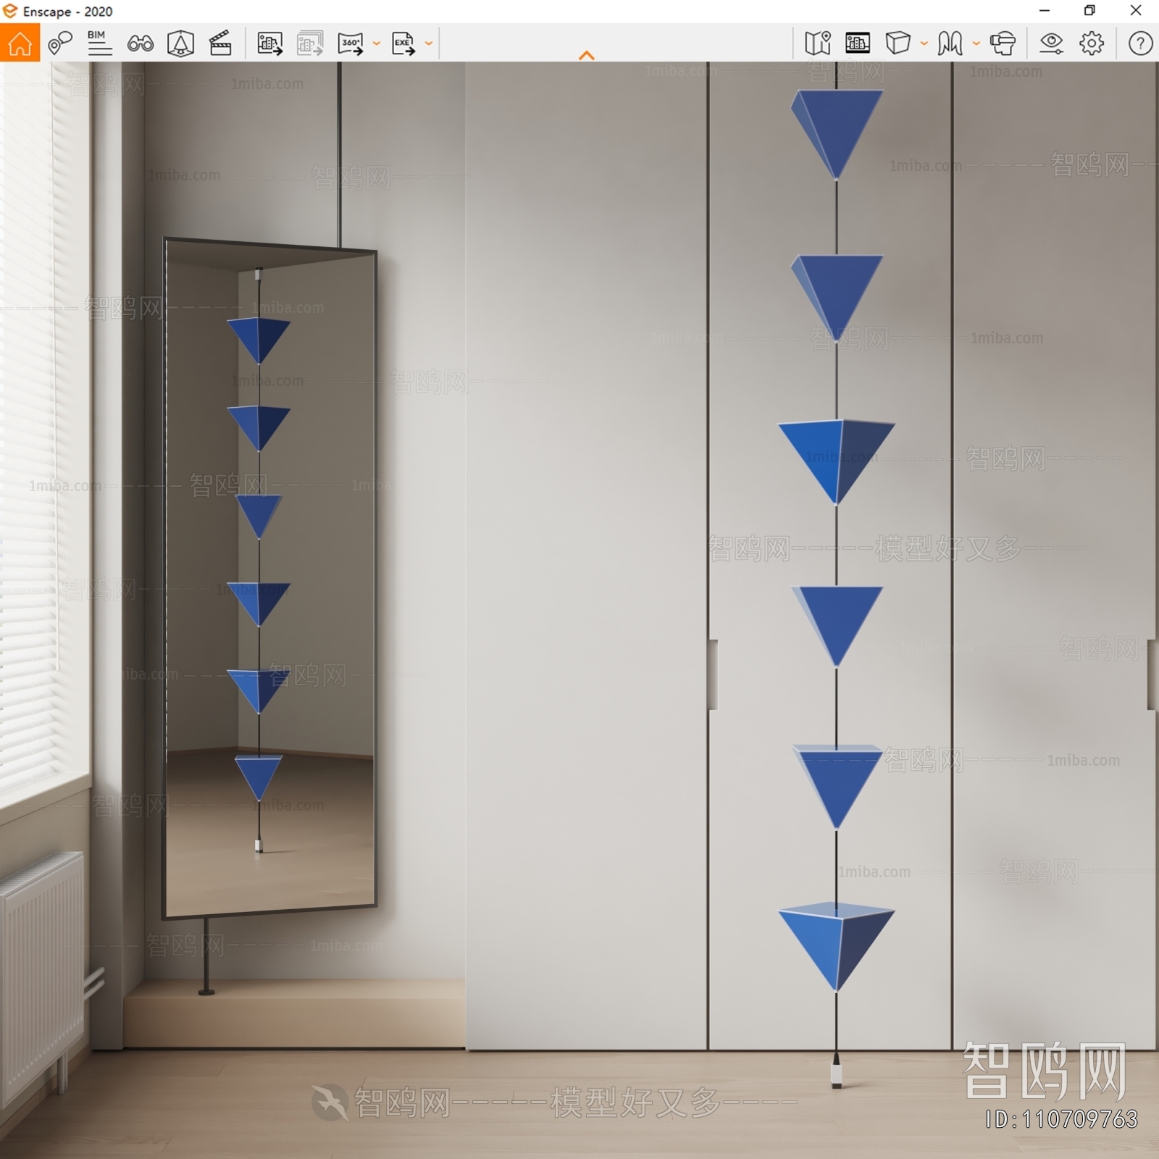The width and height of the screenshot is (1159, 1159).
Task: Toggle the safe frame view icon
Action: (x=858, y=43)
